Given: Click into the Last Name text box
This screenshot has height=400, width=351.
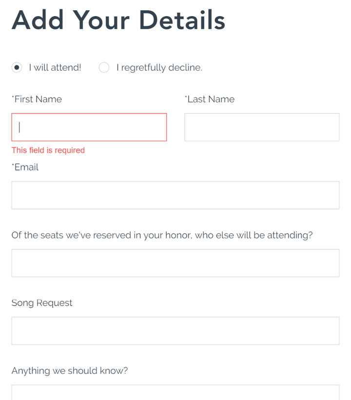Looking at the screenshot, I should coord(262,127).
